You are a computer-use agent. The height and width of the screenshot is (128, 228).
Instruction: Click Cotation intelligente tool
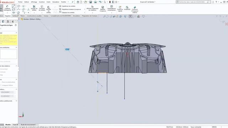click(7, 8)
